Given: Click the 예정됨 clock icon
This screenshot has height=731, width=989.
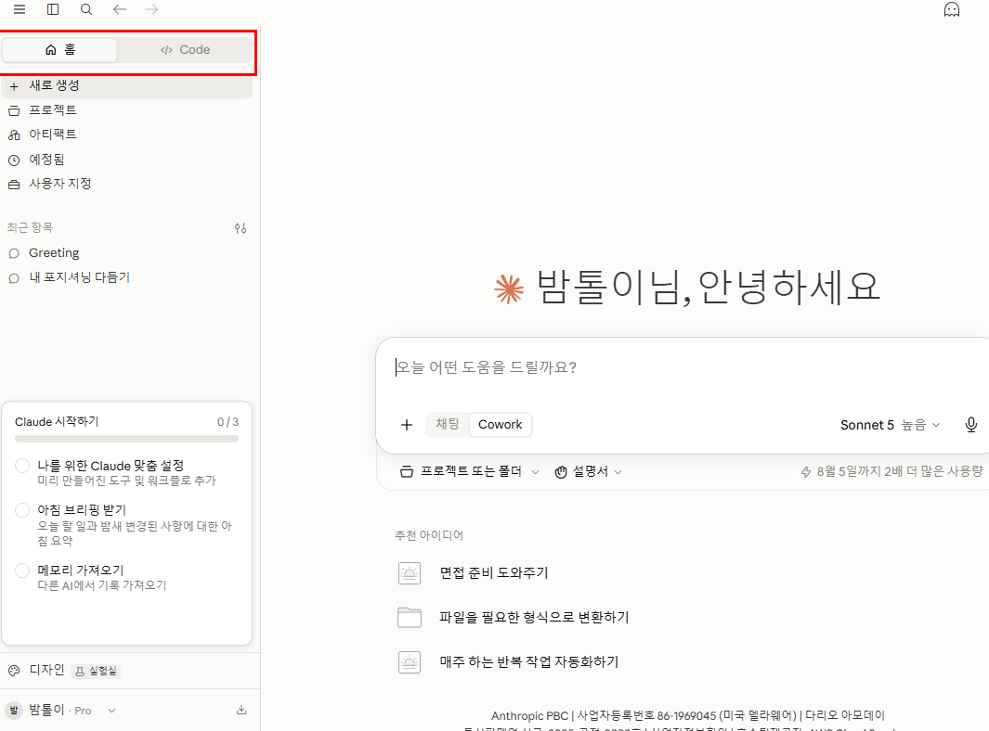Looking at the screenshot, I should point(14,160).
